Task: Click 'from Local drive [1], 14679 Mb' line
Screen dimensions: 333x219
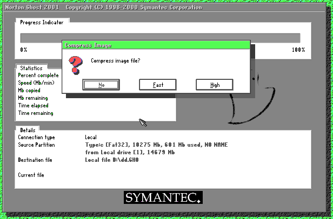Action: [130, 153]
